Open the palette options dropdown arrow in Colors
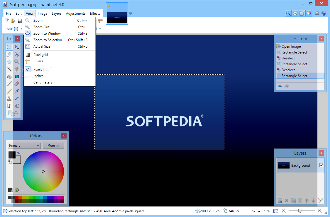330x217 pixels. (22, 190)
